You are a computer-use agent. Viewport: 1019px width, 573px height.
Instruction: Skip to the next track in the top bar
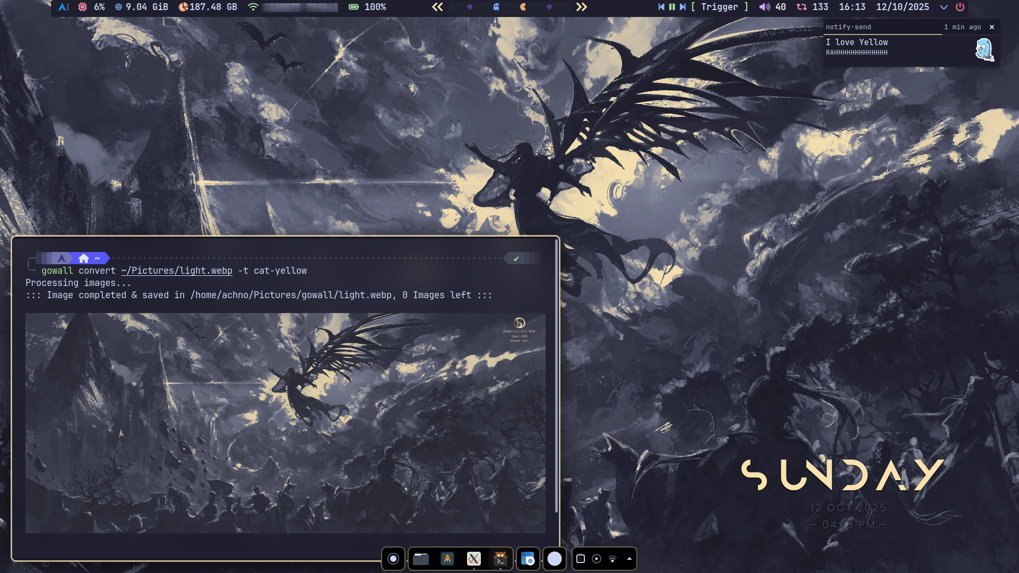click(683, 7)
